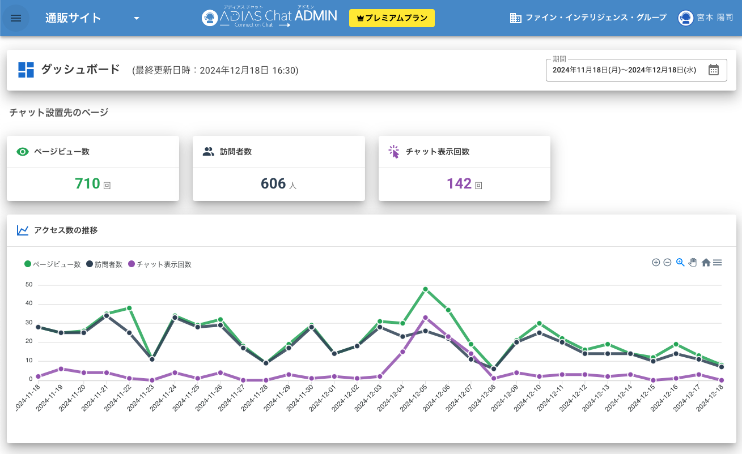Click the プレミアムプラン plan button
The height and width of the screenshot is (454, 742).
pos(392,18)
